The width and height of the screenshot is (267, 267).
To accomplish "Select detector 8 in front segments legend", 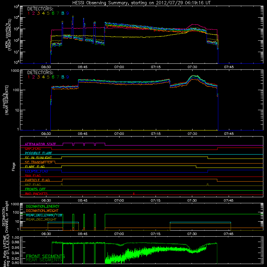I will coord(63,13).
